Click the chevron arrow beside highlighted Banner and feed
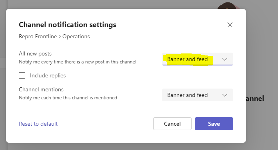 (225, 59)
